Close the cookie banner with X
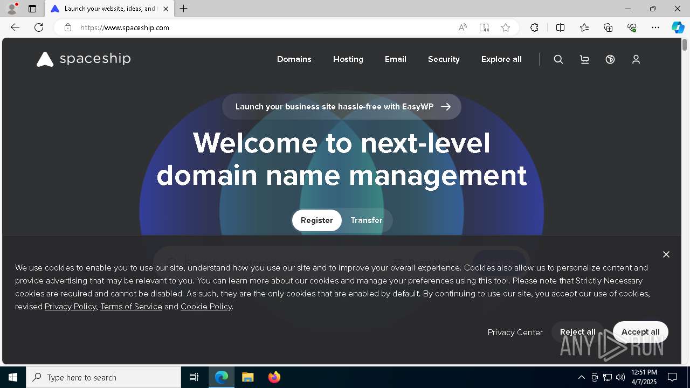The image size is (690, 388). click(x=666, y=254)
